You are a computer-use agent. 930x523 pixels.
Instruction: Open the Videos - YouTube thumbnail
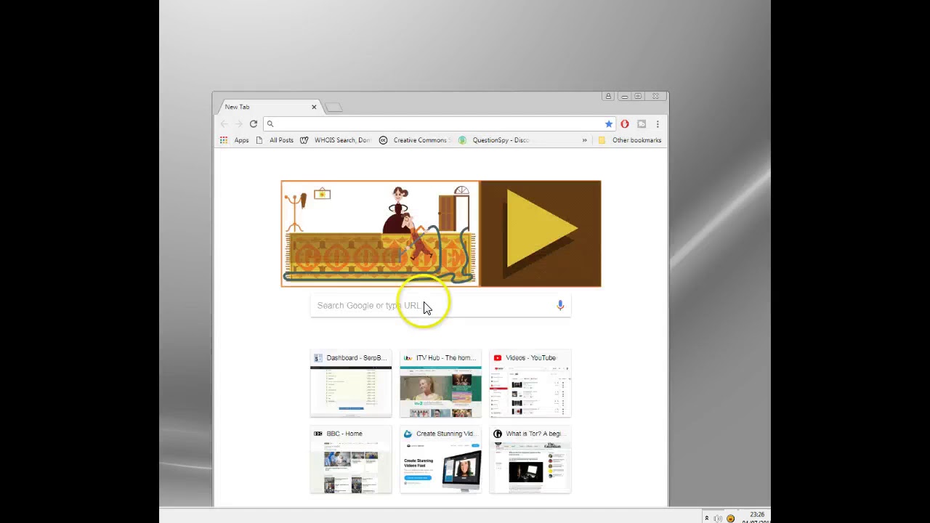point(530,384)
